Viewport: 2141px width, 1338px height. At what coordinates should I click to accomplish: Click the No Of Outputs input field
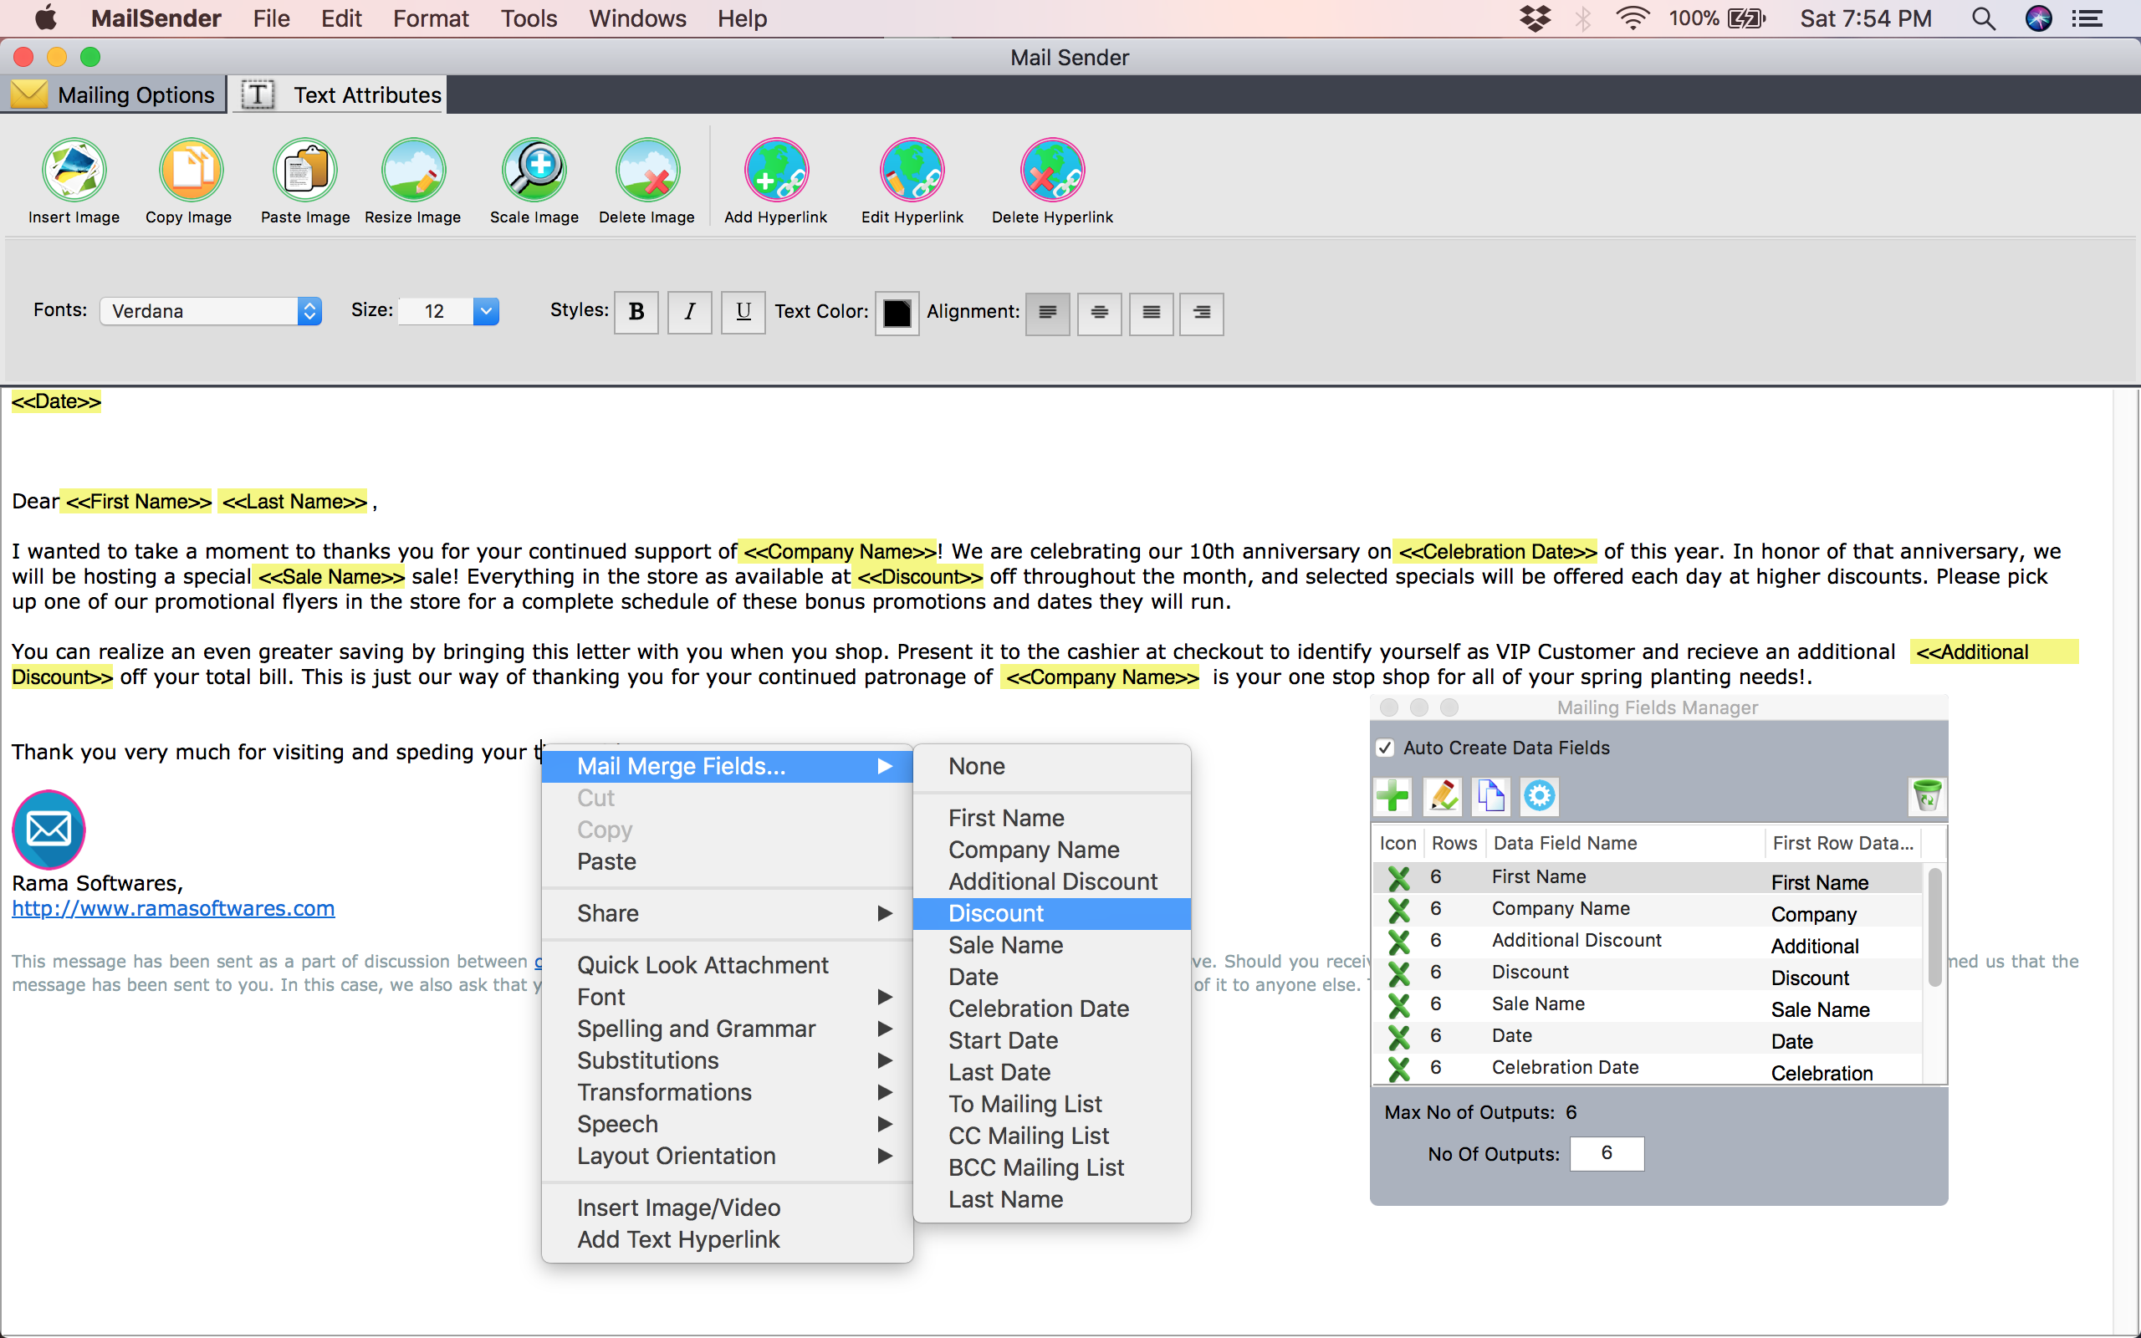[x=1607, y=1153]
